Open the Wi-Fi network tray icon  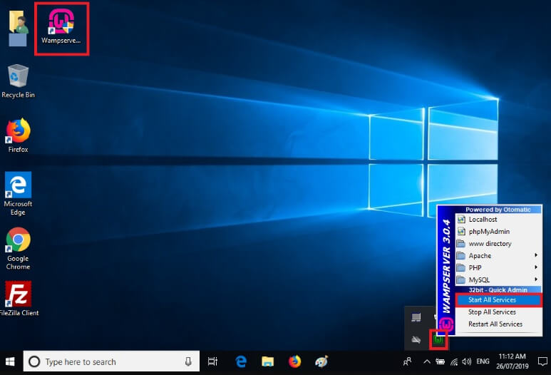pyautogui.click(x=454, y=361)
